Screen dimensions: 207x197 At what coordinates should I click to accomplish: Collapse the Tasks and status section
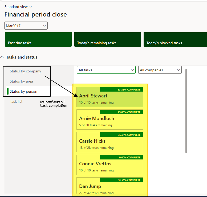(2, 57)
